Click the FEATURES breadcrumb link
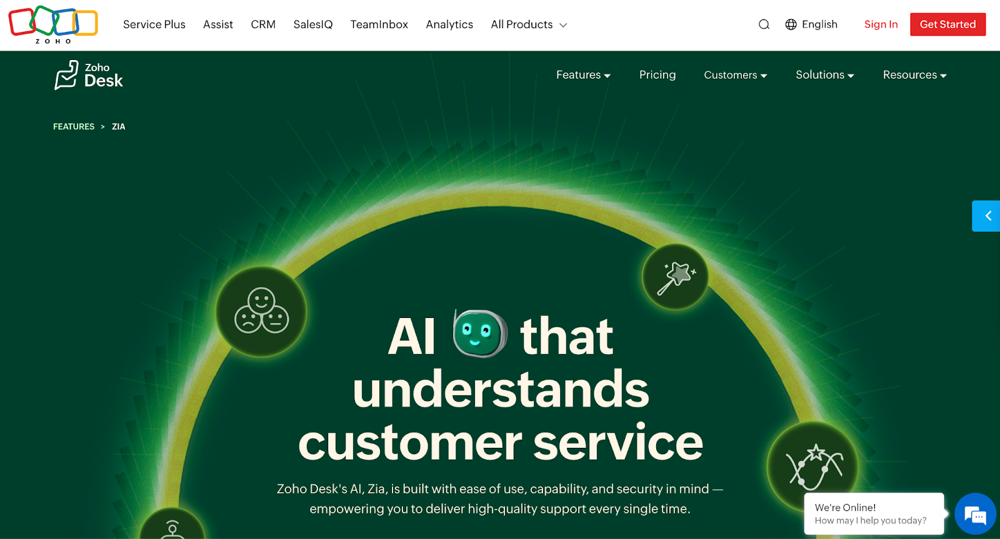 click(x=74, y=126)
